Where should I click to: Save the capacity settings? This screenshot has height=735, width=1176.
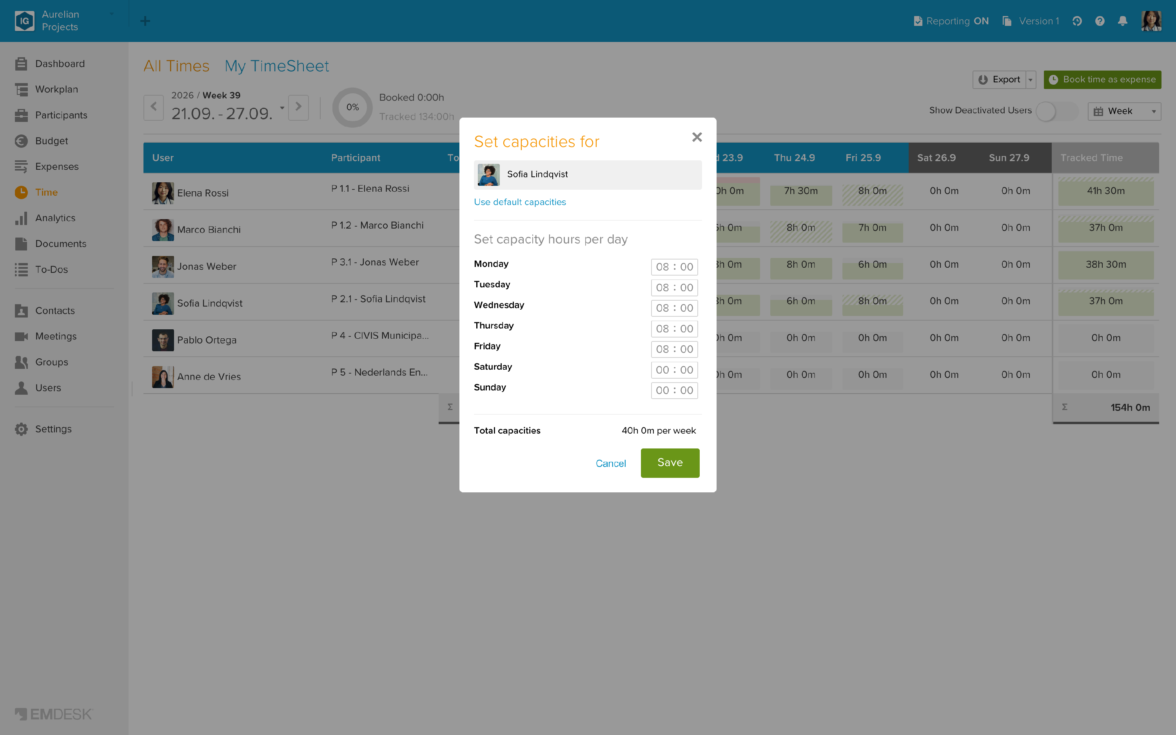[x=670, y=463]
